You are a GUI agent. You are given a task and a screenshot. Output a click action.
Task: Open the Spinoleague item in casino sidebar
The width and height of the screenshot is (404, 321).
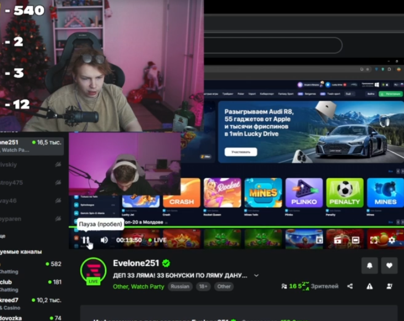95,205
